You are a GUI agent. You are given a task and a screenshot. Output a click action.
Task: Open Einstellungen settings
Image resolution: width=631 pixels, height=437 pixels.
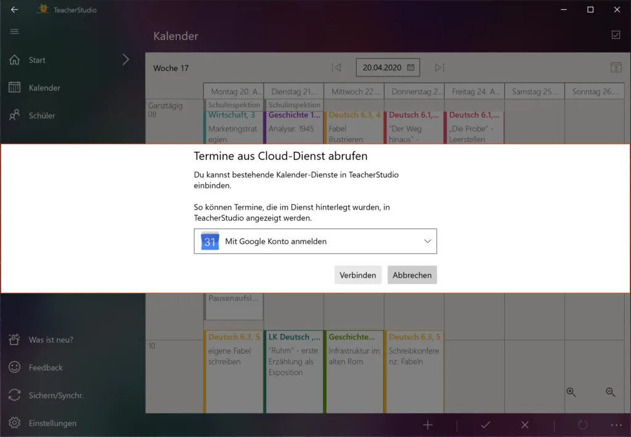53,423
